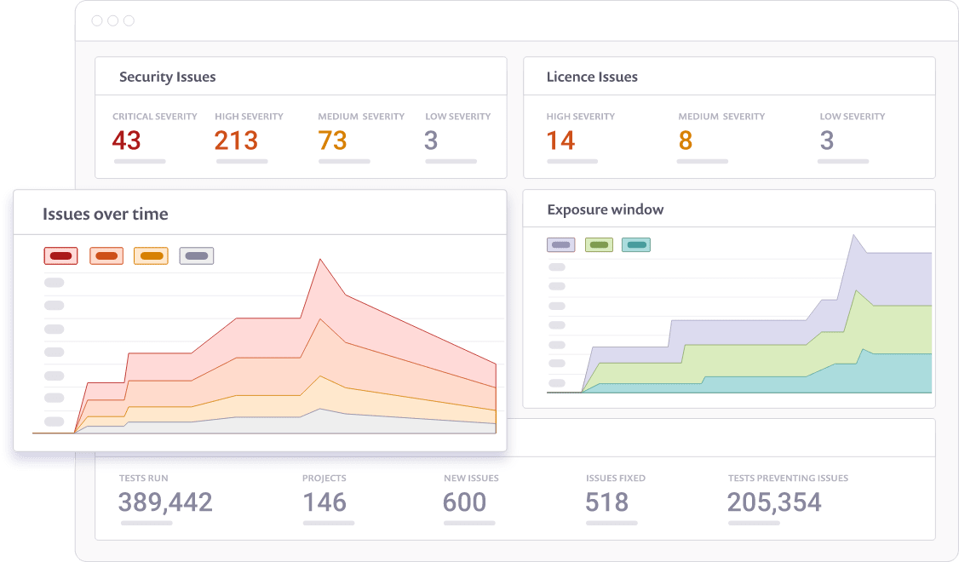The height and width of the screenshot is (562, 959).
Task: Select the Issues Fixed value 518
Action: coord(606,502)
